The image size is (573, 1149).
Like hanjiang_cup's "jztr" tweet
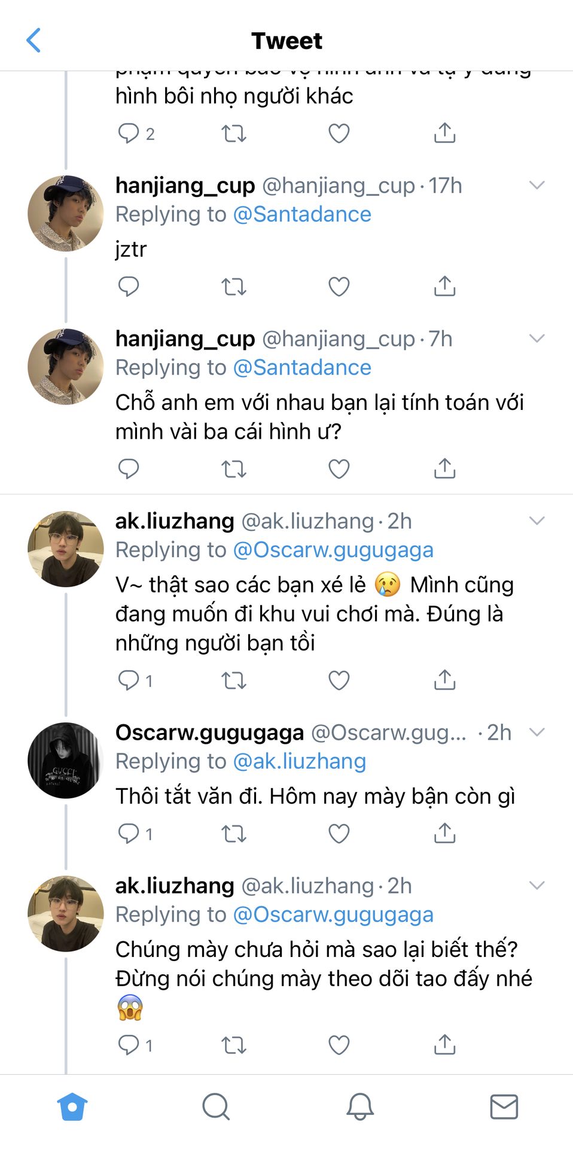click(339, 287)
